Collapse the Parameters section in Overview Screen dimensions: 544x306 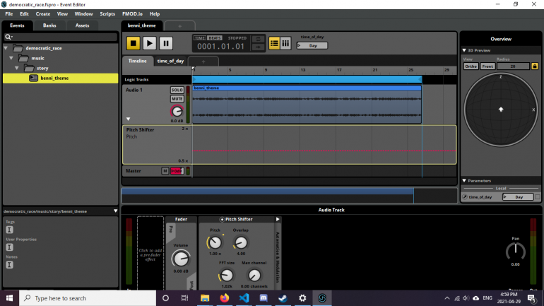(464, 181)
